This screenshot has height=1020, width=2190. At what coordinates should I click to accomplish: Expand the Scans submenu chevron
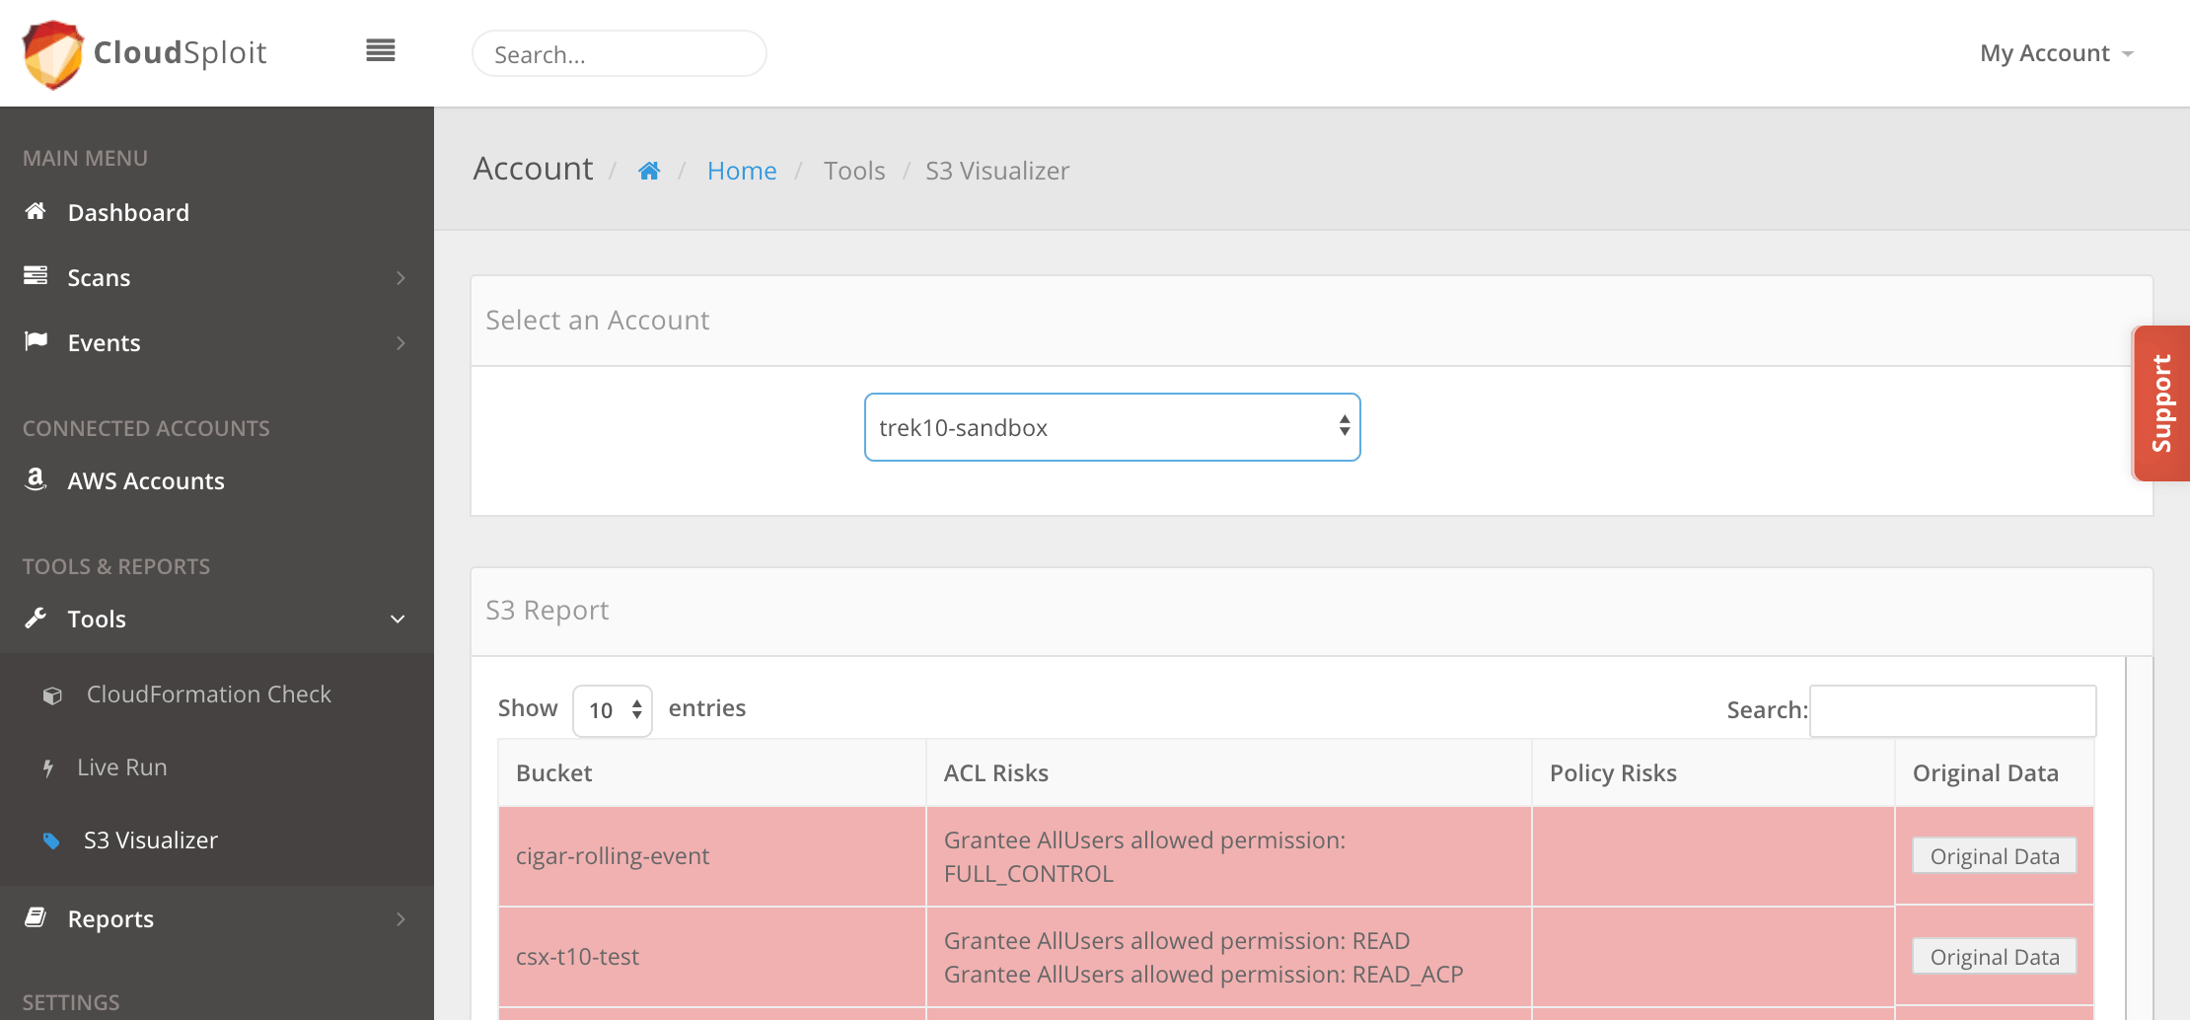pyautogui.click(x=401, y=278)
